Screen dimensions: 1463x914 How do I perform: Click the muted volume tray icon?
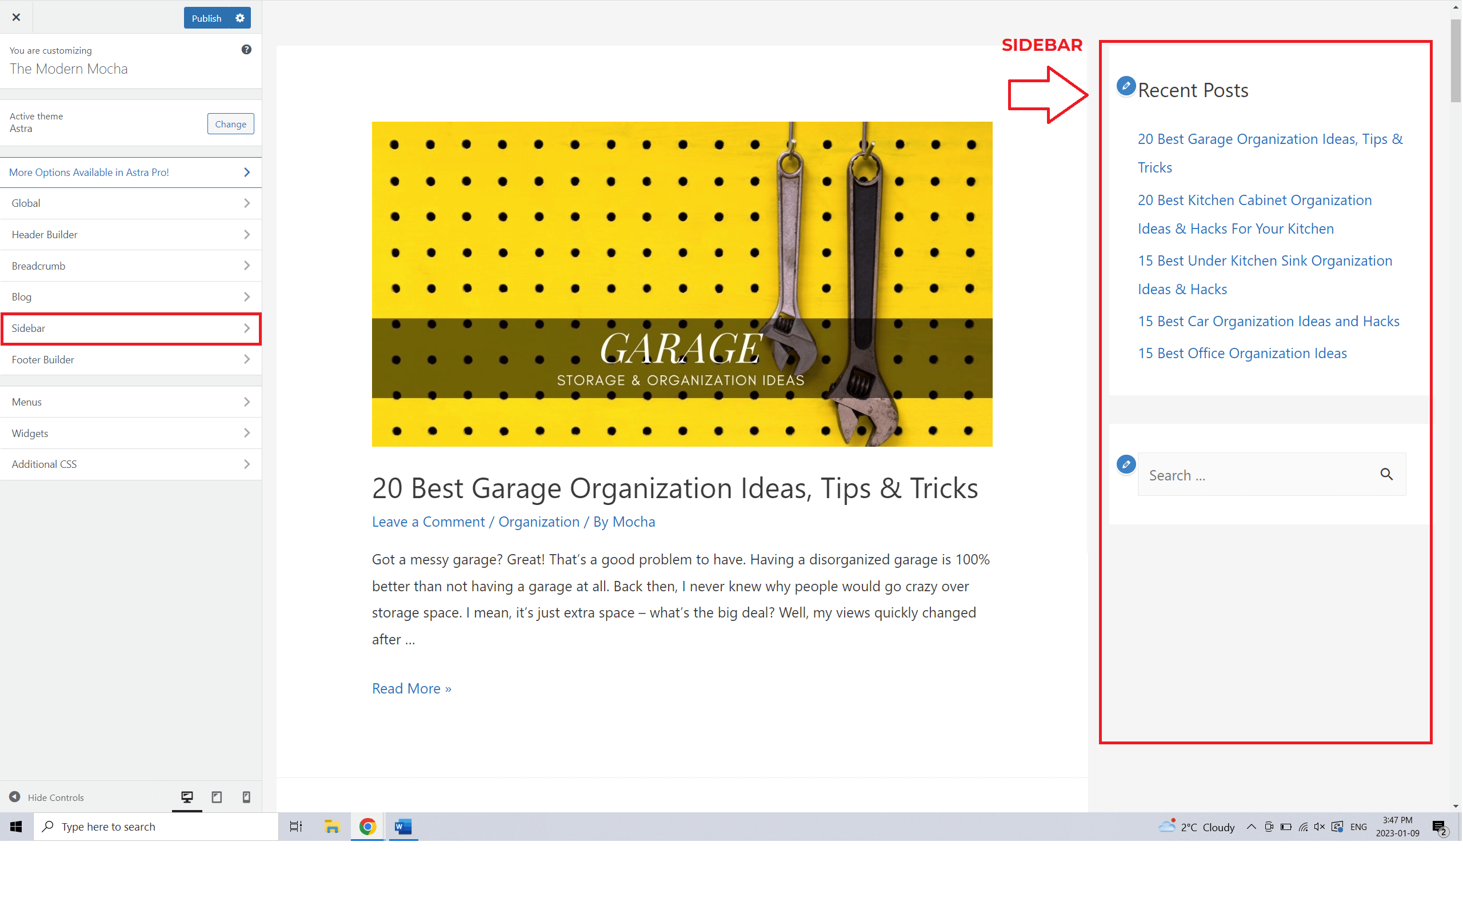click(x=1320, y=827)
